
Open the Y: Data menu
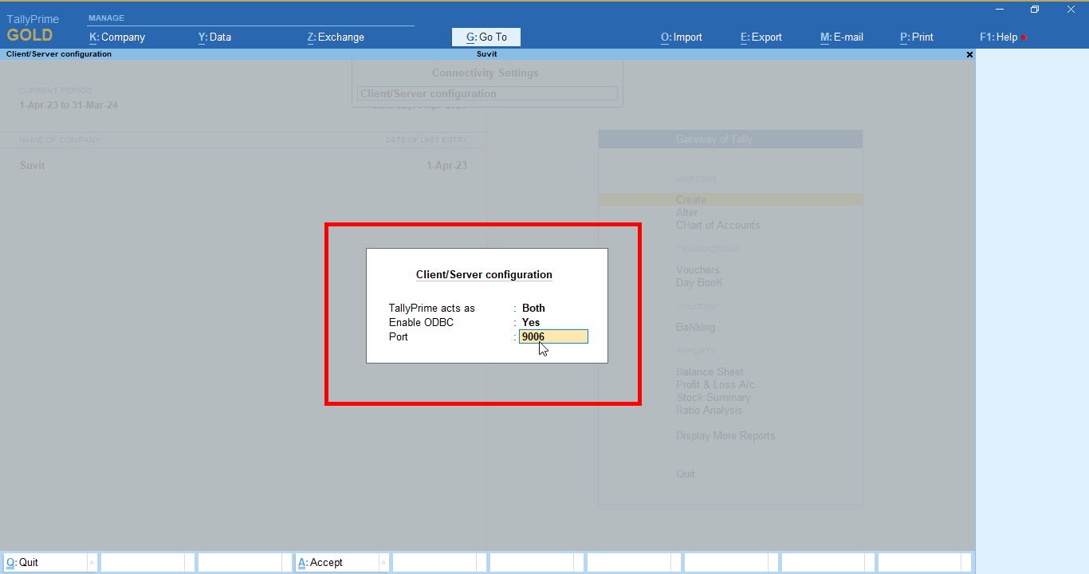[x=214, y=37]
